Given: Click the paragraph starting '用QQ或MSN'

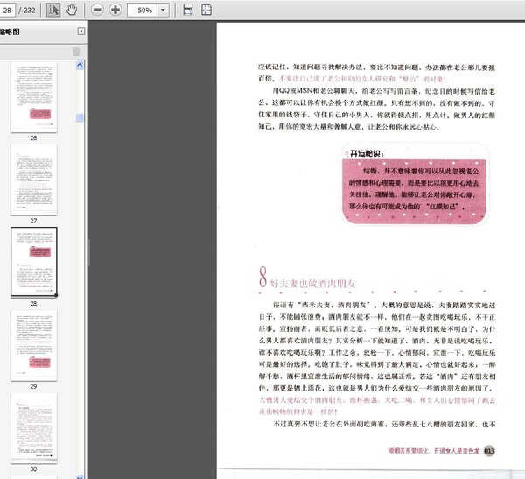Looking at the screenshot, I should [376, 109].
